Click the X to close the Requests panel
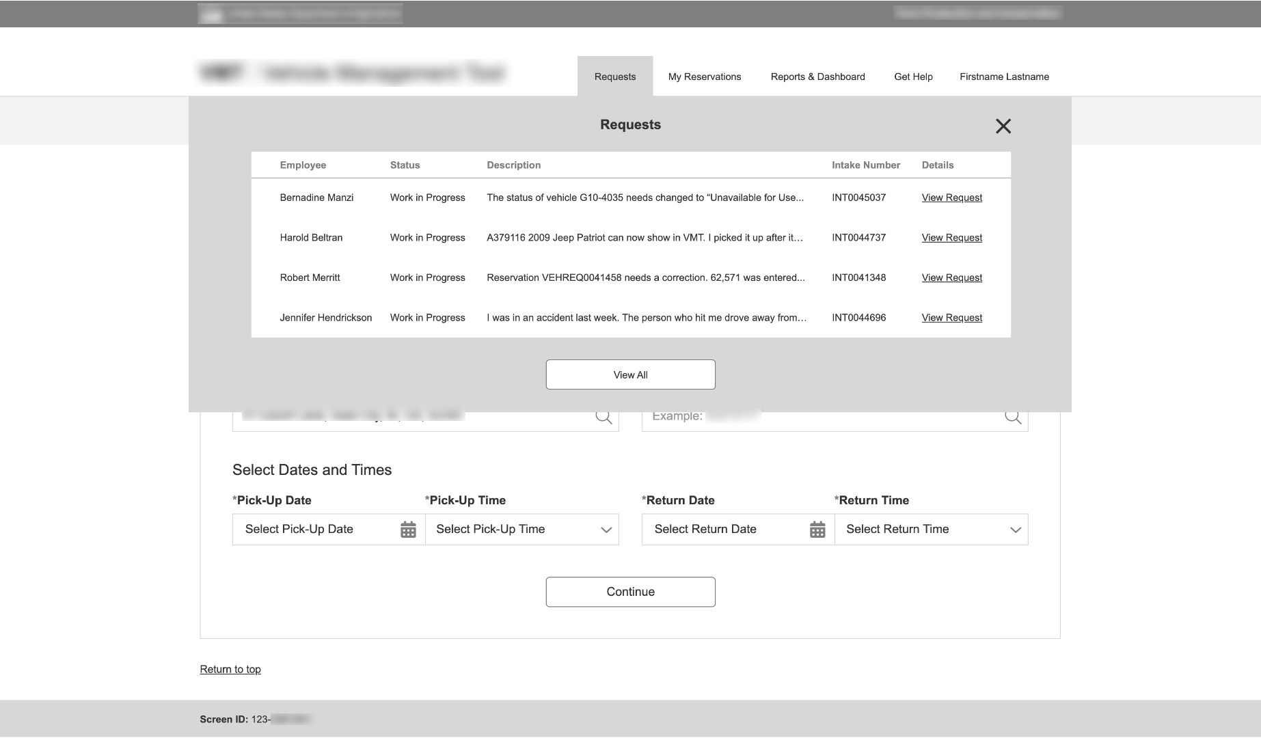Image resolution: width=1261 pixels, height=738 pixels. pos(1003,126)
